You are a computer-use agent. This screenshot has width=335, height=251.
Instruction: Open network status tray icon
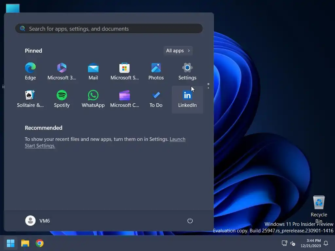point(284,243)
